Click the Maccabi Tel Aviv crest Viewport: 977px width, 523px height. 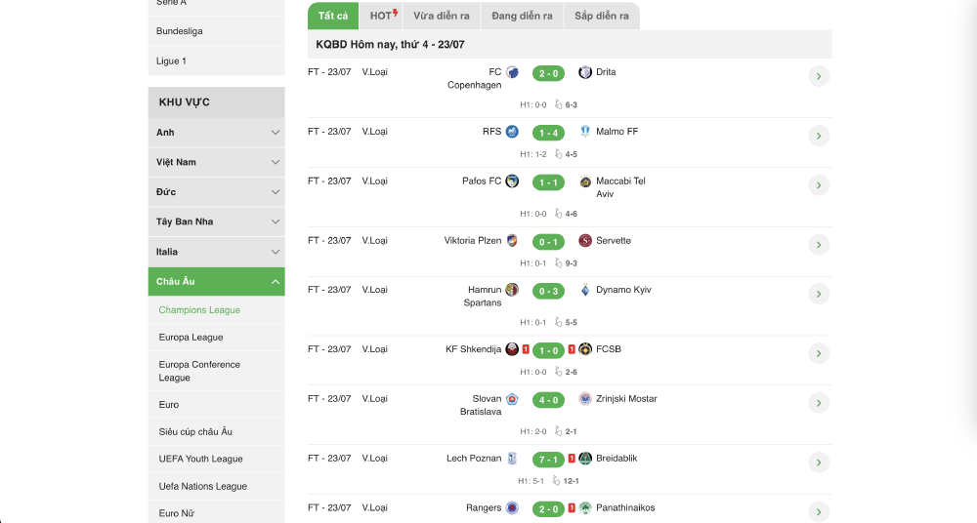click(585, 181)
